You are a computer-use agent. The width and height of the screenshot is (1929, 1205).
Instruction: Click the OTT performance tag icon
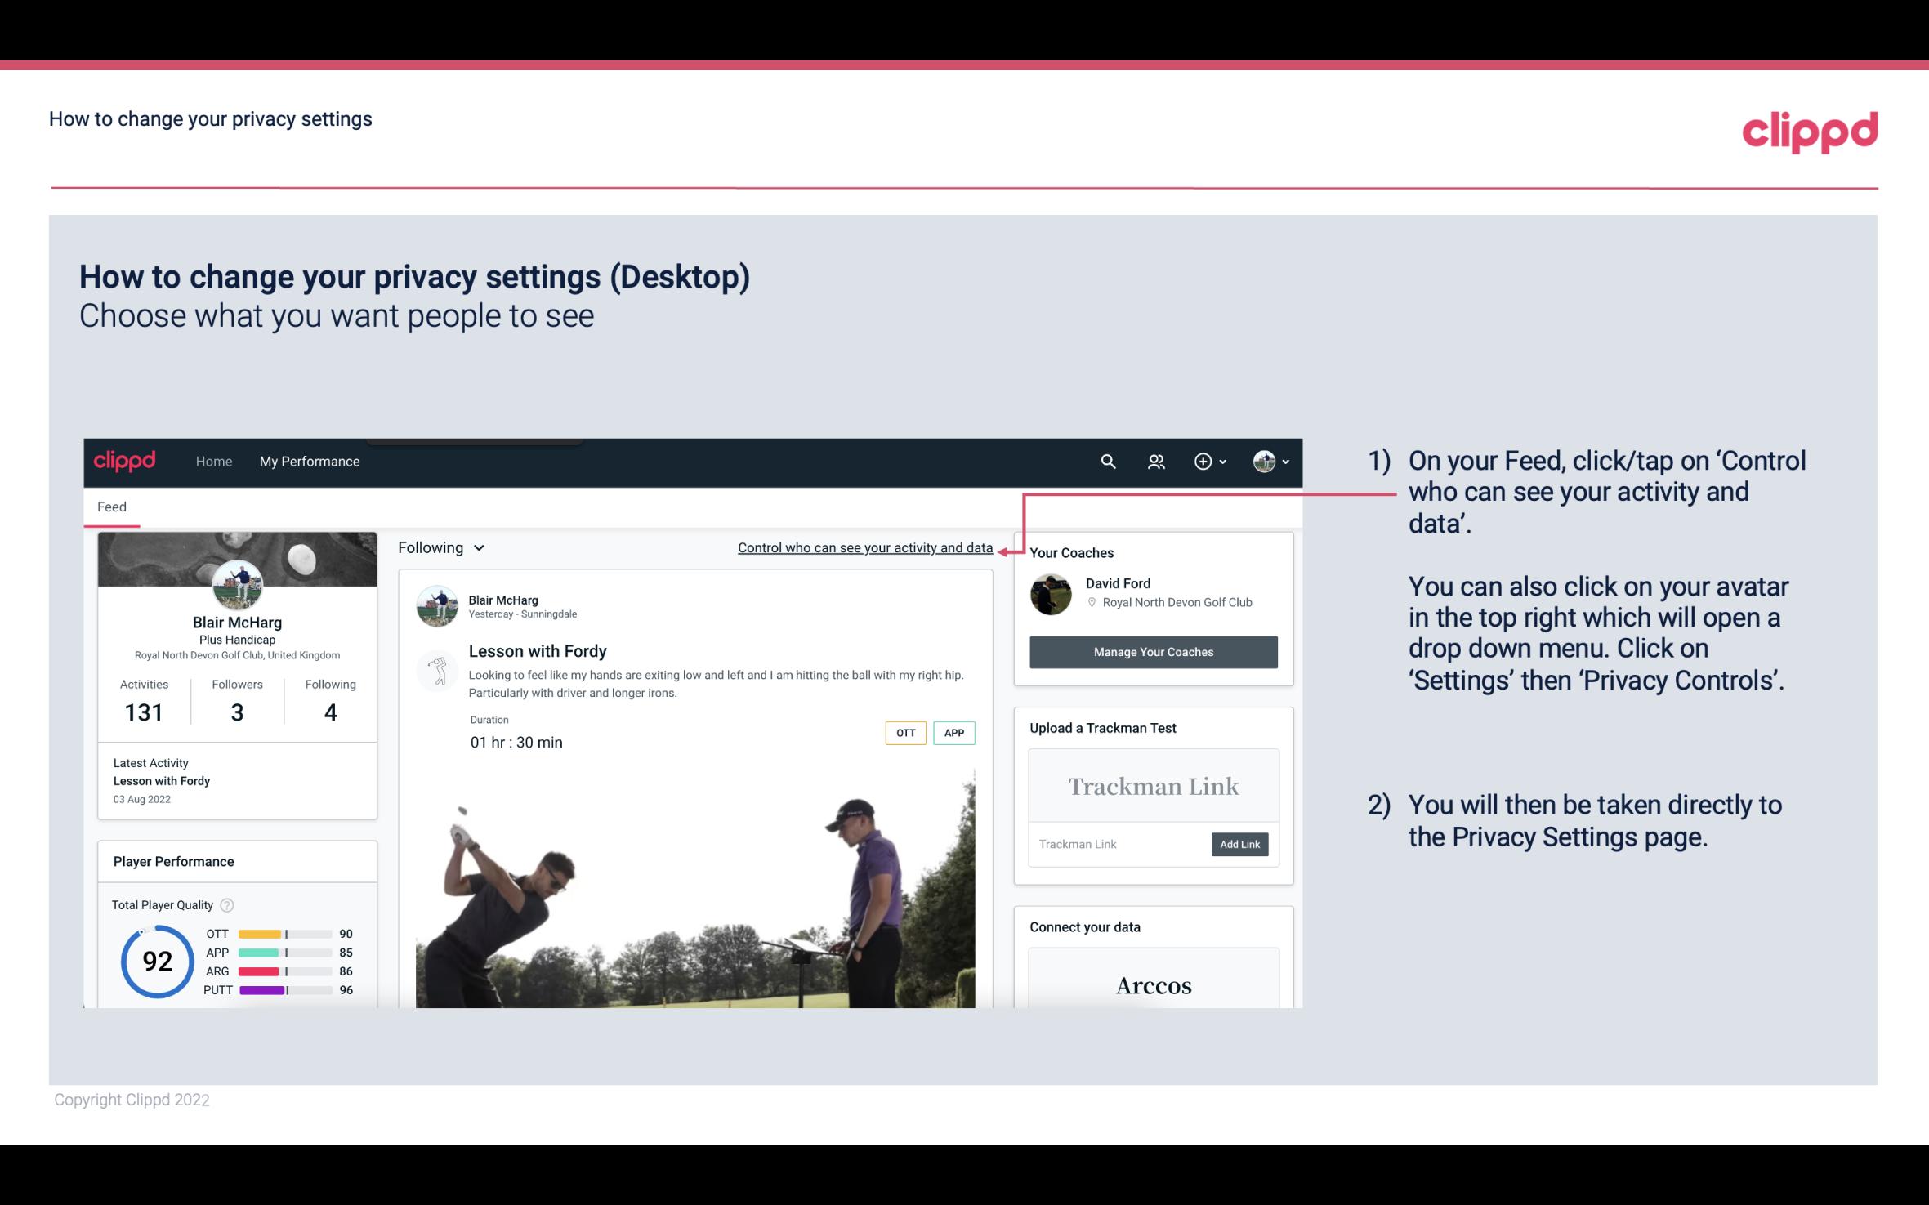904,732
